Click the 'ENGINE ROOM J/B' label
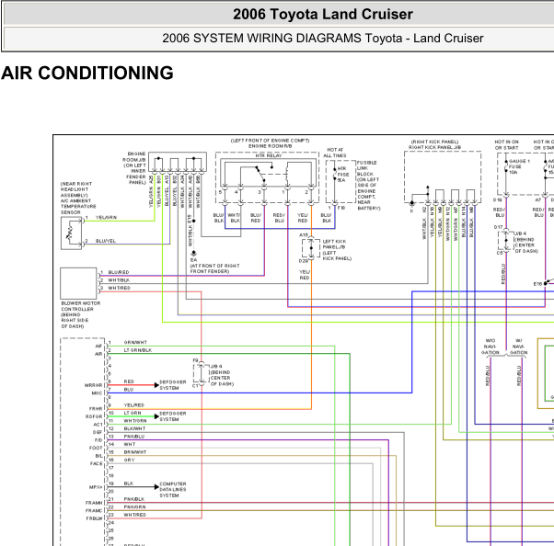The image size is (554, 546). 134,156
